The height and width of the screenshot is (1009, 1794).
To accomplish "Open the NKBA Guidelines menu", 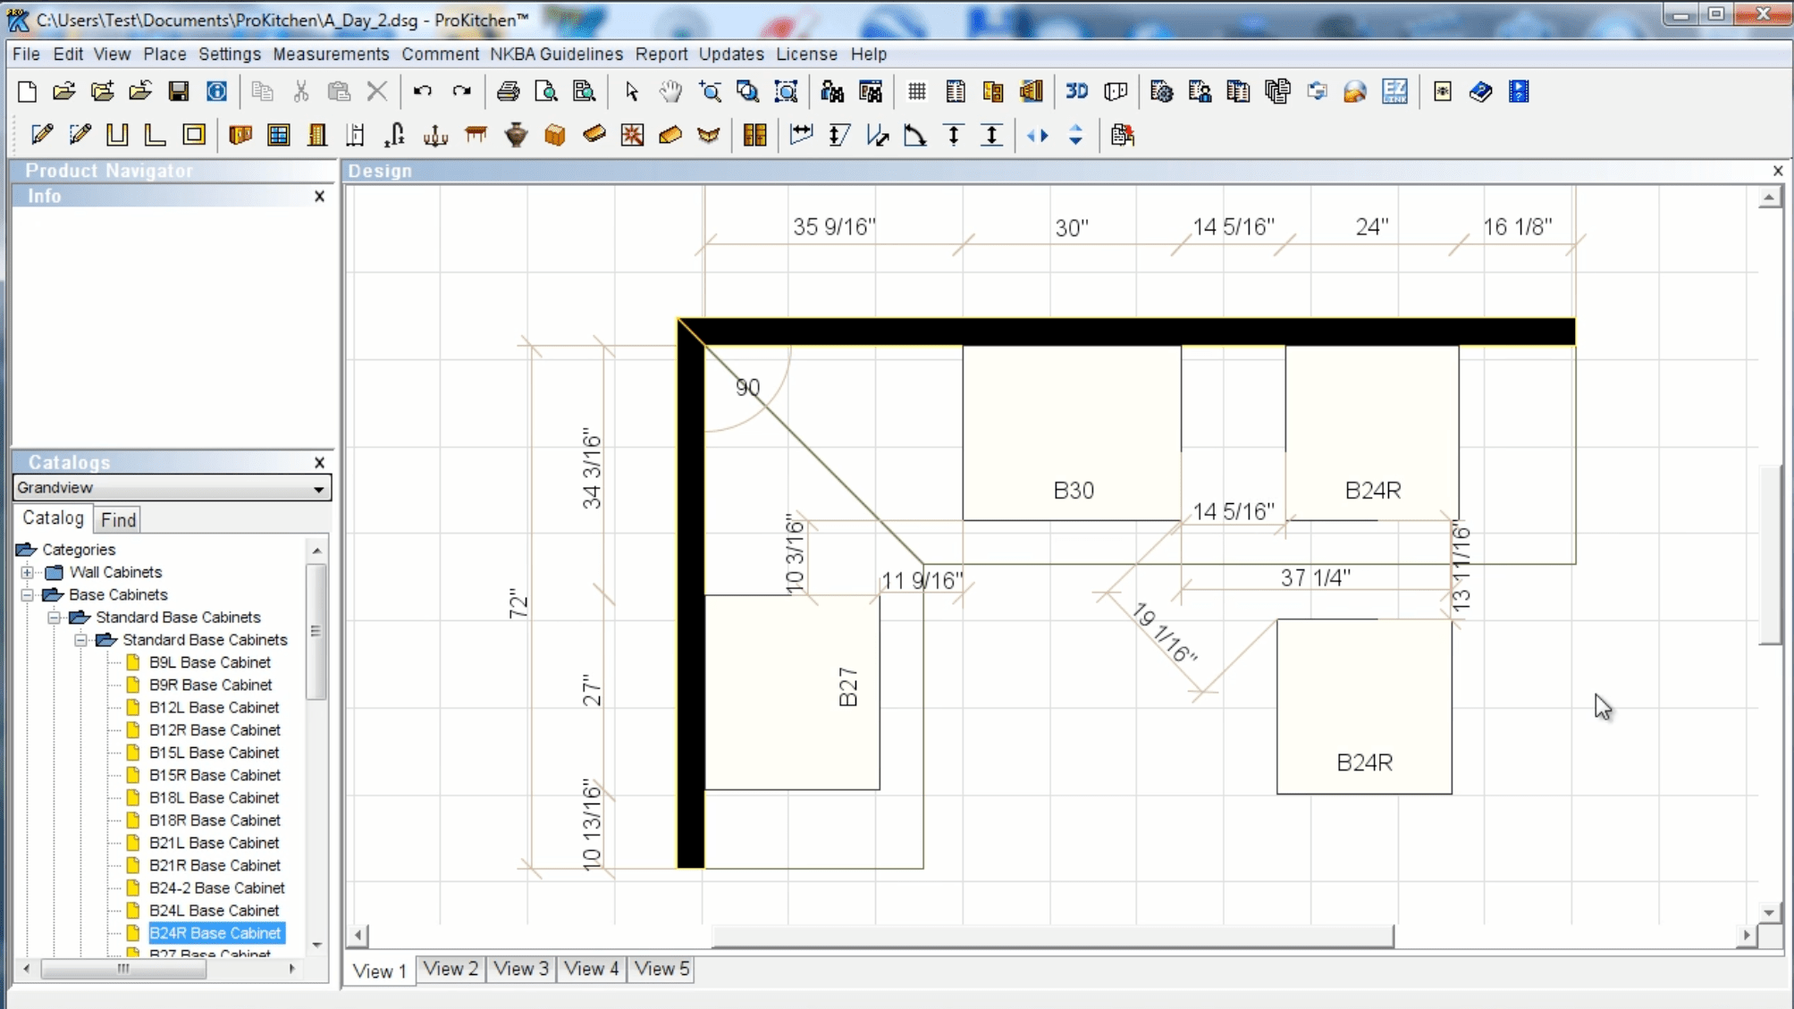I will pos(555,54).
